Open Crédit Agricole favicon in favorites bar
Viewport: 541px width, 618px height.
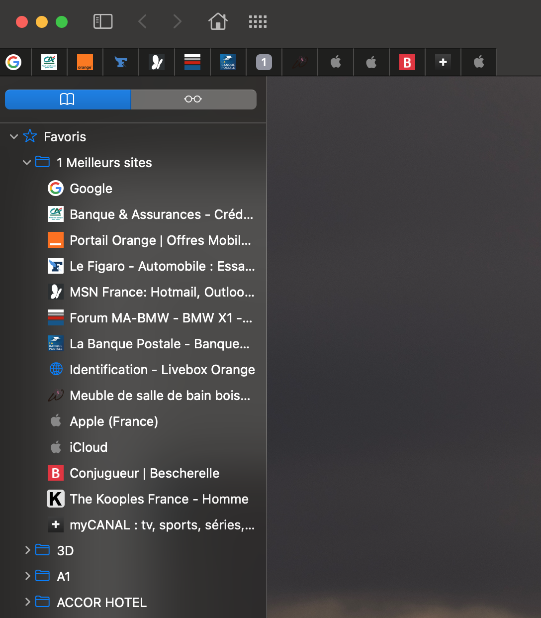(49, 62)
